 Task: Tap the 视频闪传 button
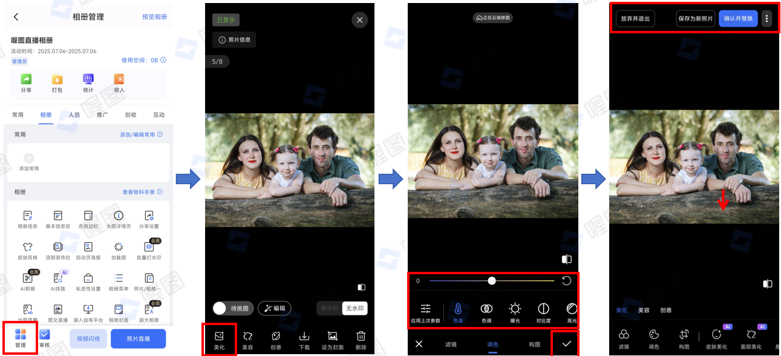pos(88,339)
